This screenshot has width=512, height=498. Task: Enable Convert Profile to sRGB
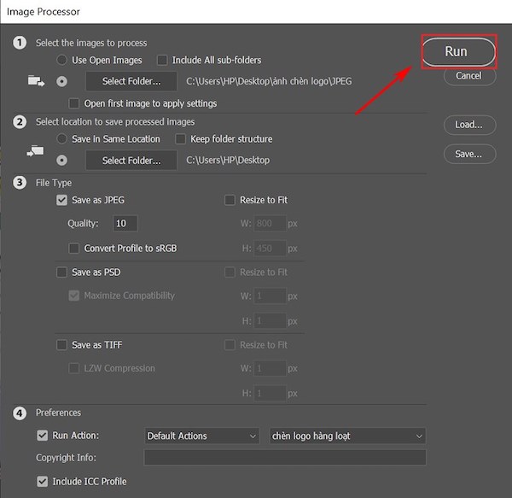(75, 249)
